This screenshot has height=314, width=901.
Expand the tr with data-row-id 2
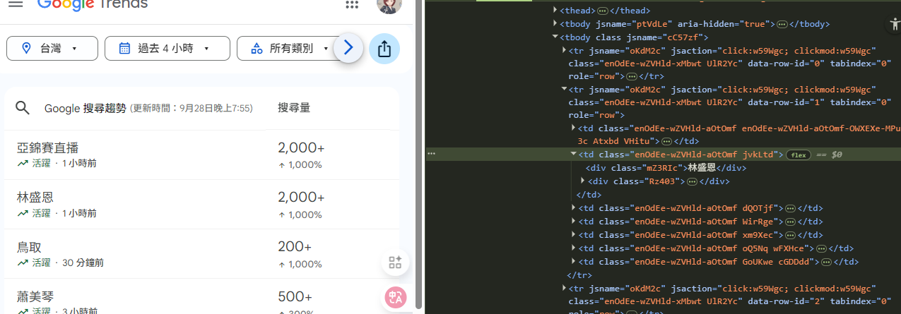[564, 287]
